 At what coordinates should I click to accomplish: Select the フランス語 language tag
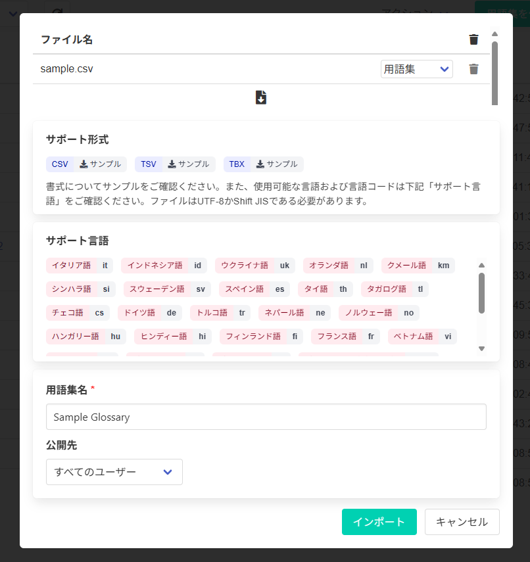337,337
